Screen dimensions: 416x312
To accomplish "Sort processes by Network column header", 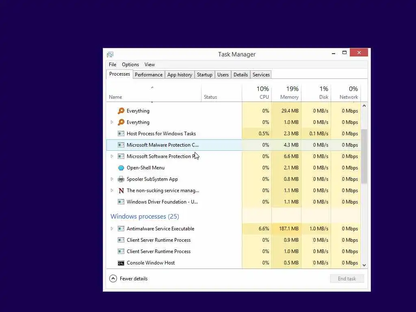I will pyautogui.click(x=346, y=93).
